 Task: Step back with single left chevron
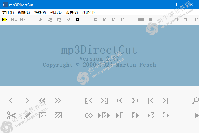(x=11, y=101)
